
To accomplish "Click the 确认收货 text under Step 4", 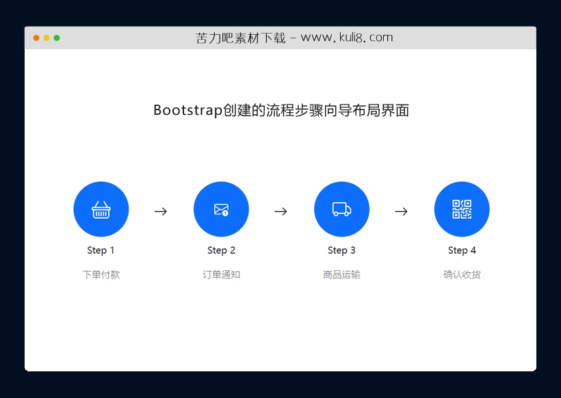I will (462, 274).
